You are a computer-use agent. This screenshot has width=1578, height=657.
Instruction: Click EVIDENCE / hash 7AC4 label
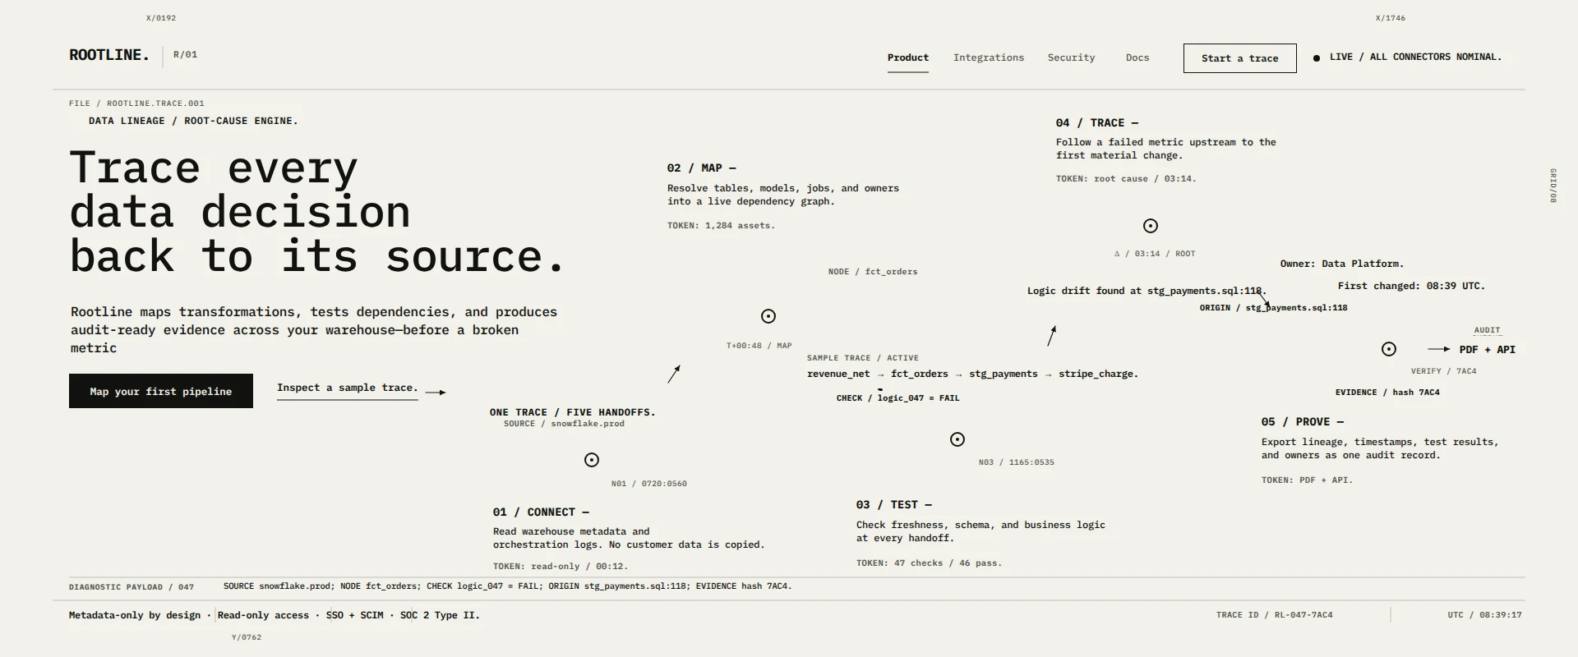click(x=1387, y=393)
